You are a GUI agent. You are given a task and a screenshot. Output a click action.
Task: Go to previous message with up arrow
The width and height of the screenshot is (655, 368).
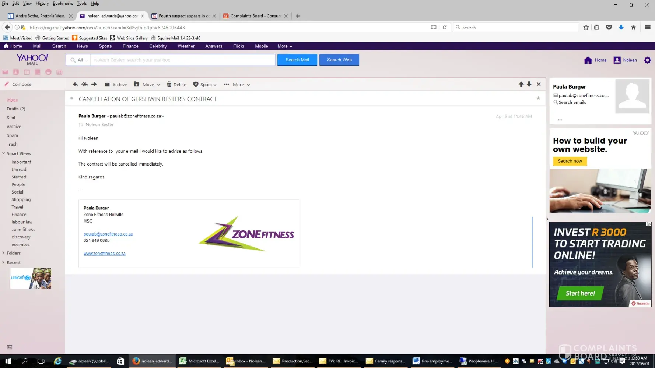521,84
